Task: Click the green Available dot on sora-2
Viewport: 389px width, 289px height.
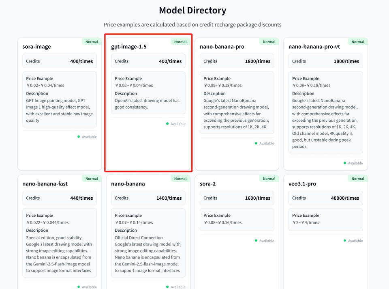Action: click(256, 241)
